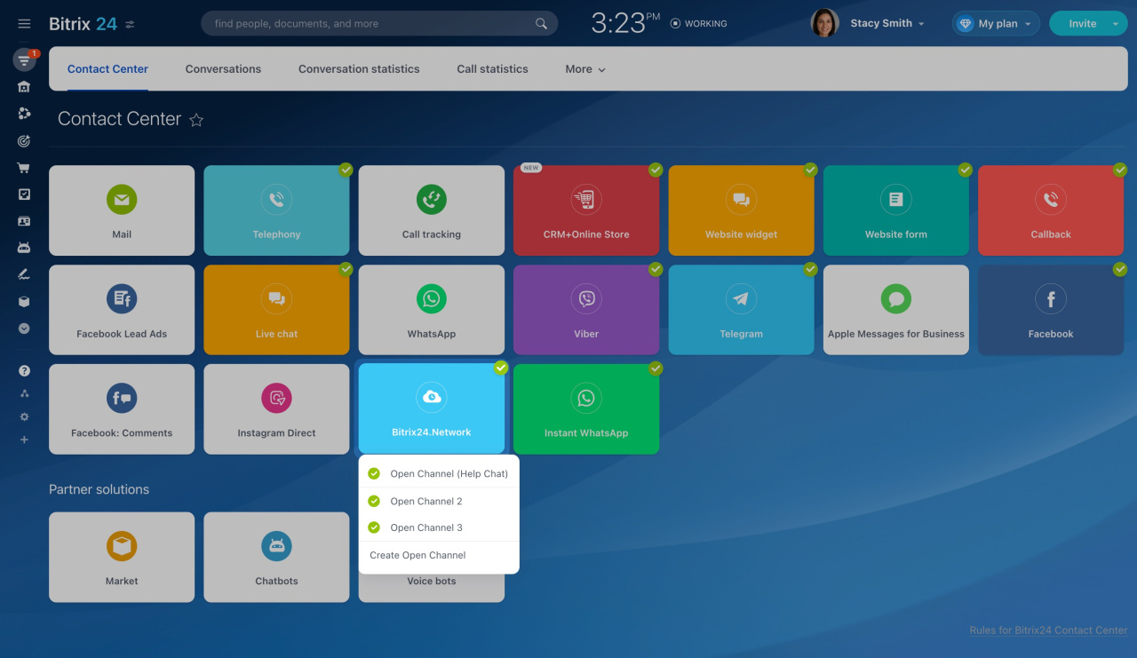Open the CRM+Online Store tile
The height and width of the screenshot is (658, 1137).
[586, 210]
